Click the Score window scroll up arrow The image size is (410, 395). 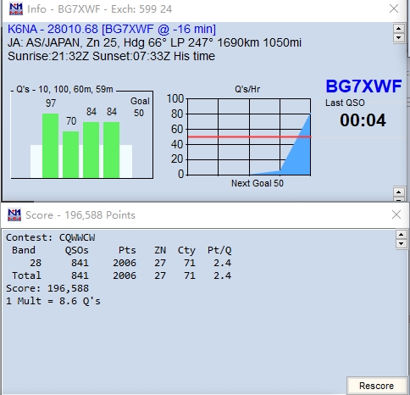402,235
